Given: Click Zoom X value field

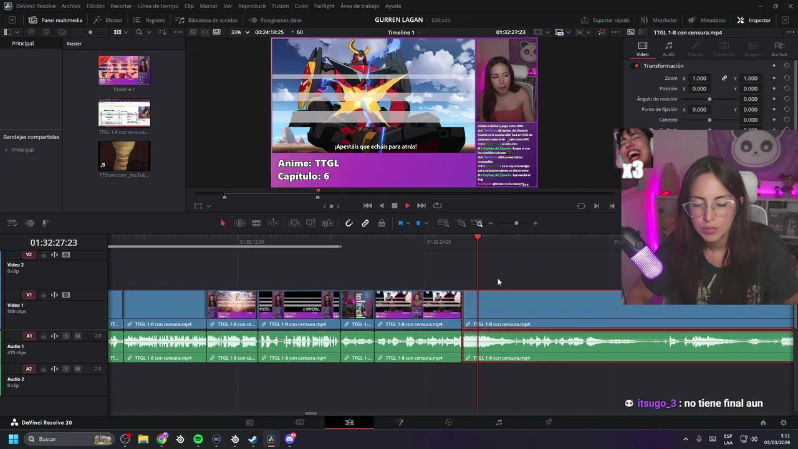Looking at the screenshot, I should tap(699, 79).
